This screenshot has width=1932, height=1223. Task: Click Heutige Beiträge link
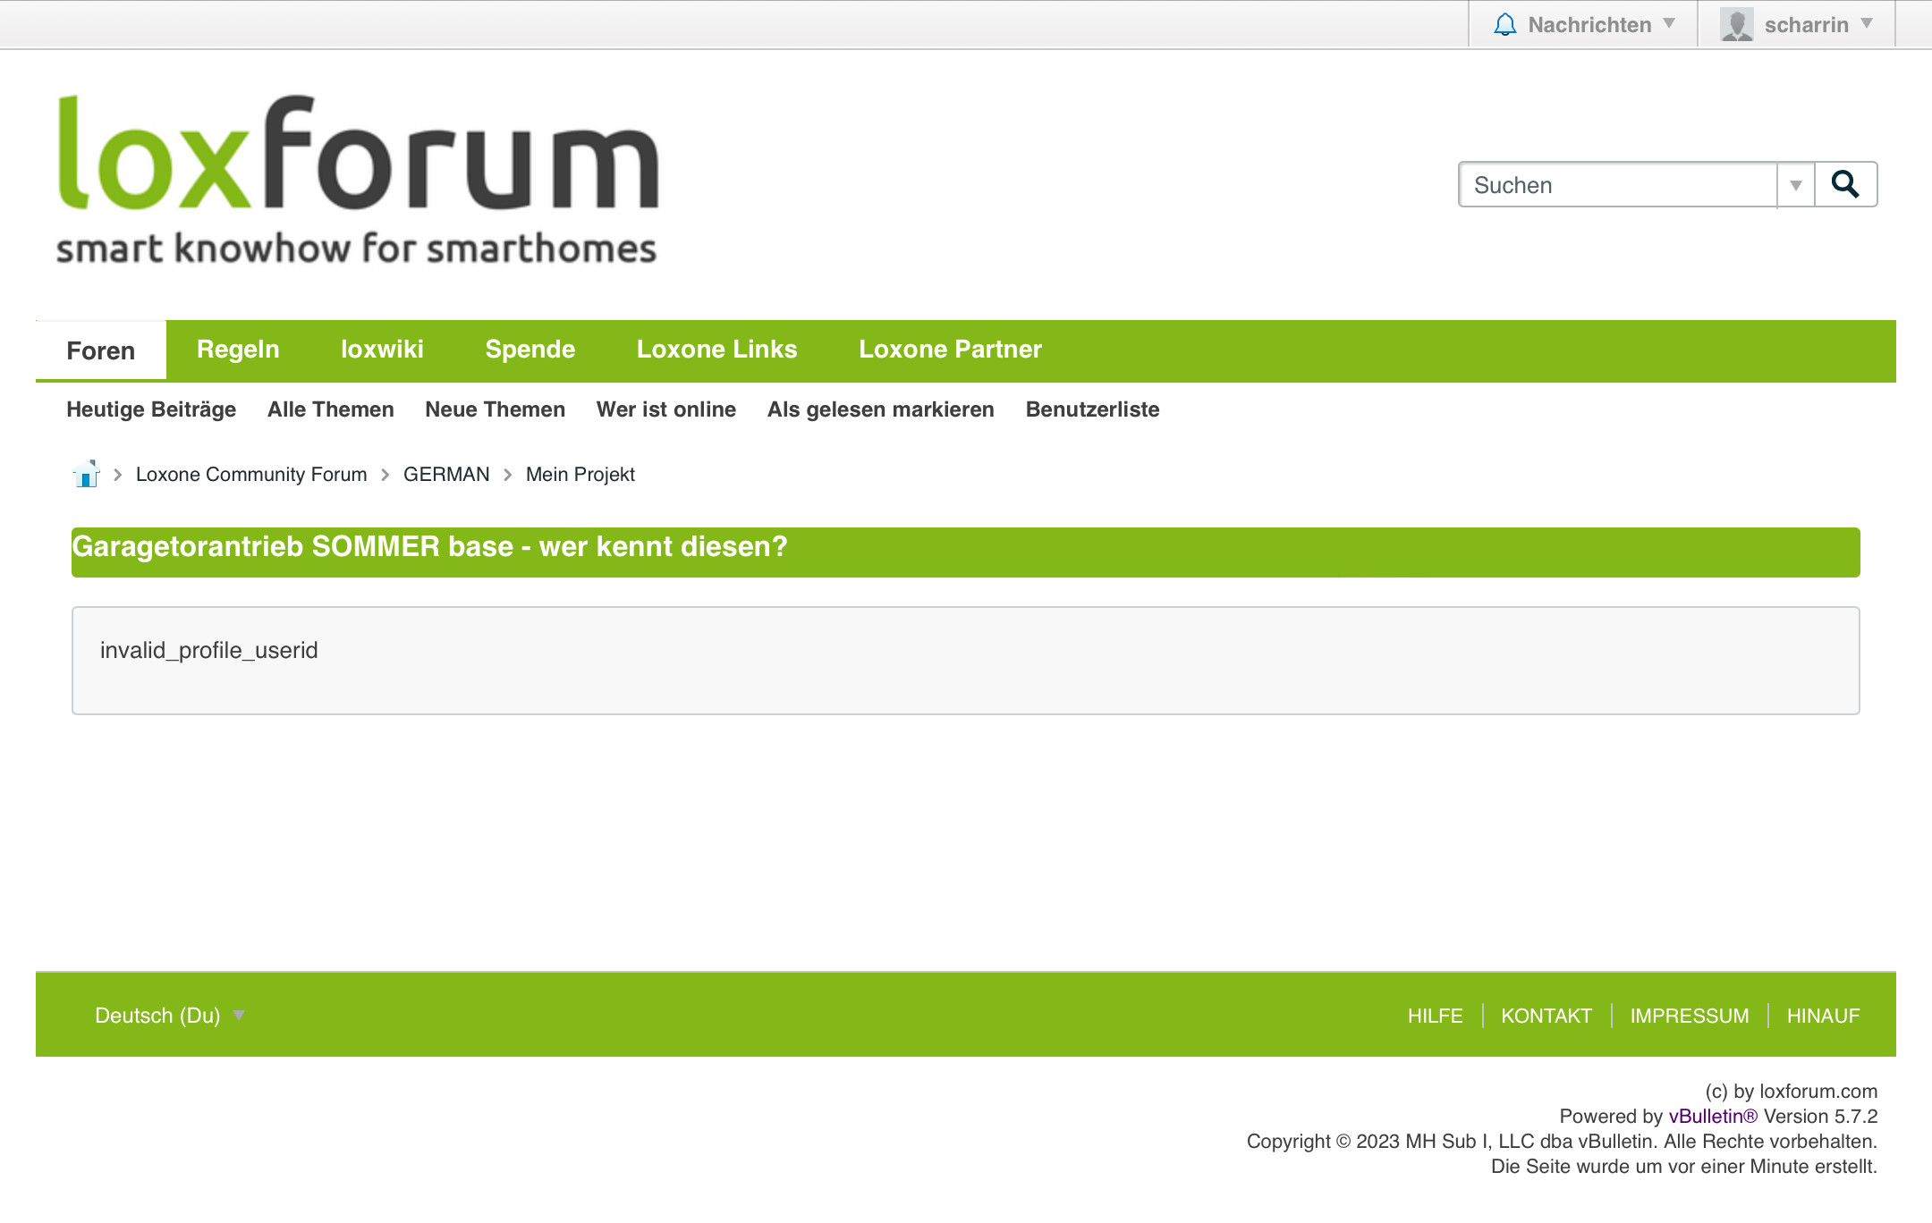(151, 409)
